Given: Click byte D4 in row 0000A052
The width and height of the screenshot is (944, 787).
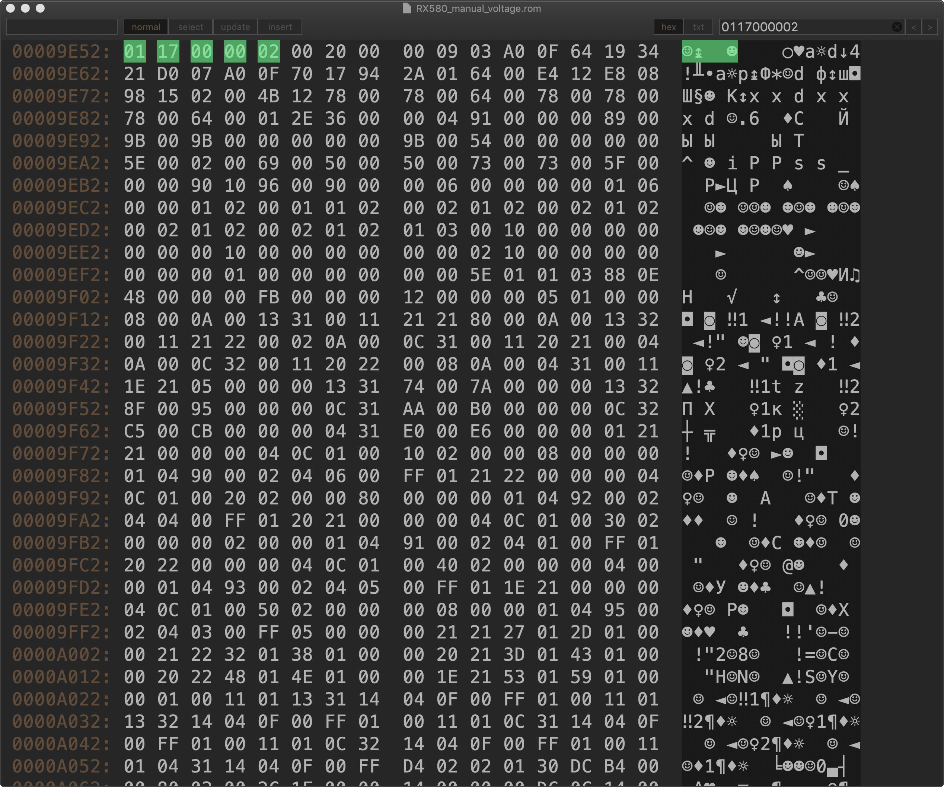Looking at the screenshot, I should 413,766.
